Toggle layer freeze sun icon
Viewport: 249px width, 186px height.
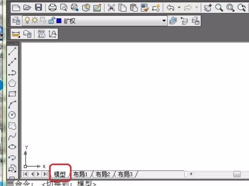tap(35, 21)
